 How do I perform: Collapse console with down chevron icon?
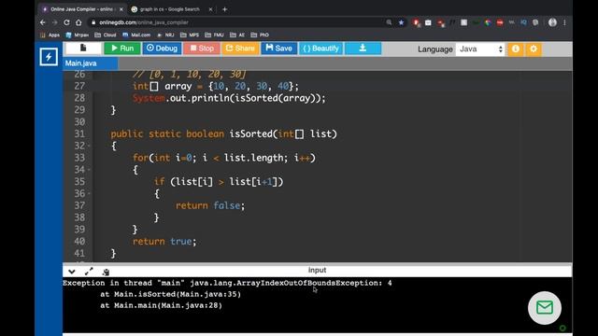pyautogui.click(x=72, y=272)
